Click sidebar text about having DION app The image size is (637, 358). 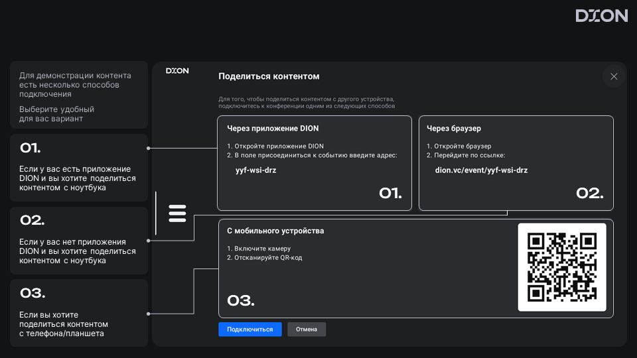click(x=78, y=178)
